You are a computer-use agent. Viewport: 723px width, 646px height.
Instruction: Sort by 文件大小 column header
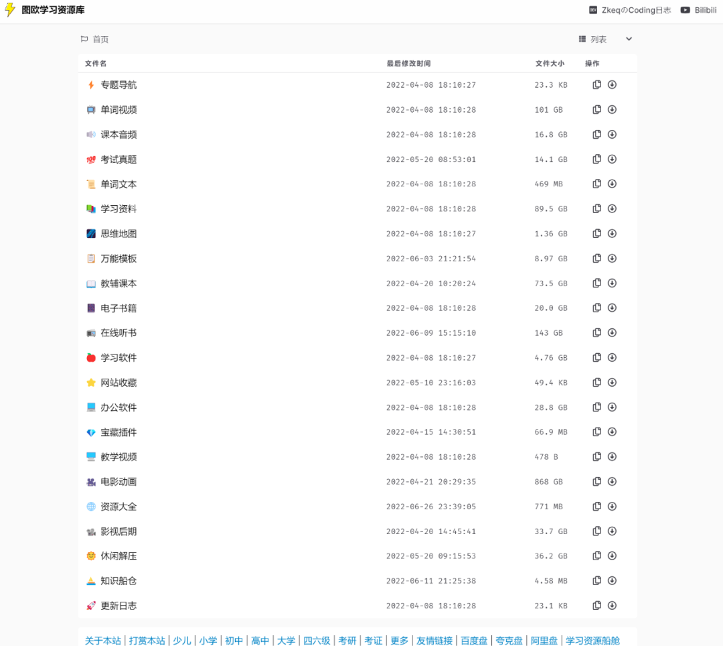(x=550, y=64)
